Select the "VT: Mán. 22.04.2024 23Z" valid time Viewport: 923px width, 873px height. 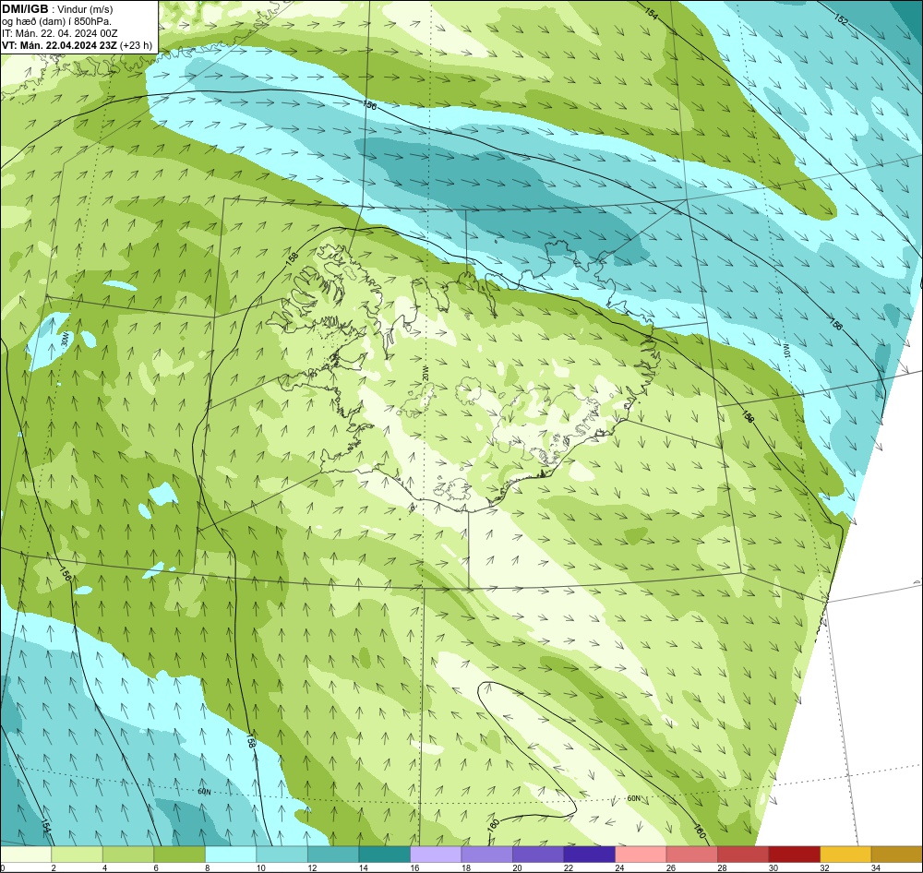59,45
